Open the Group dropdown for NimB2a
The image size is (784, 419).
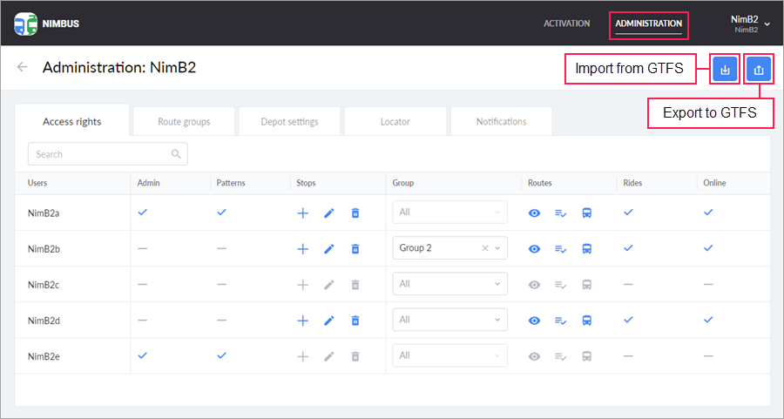[449, 213]
